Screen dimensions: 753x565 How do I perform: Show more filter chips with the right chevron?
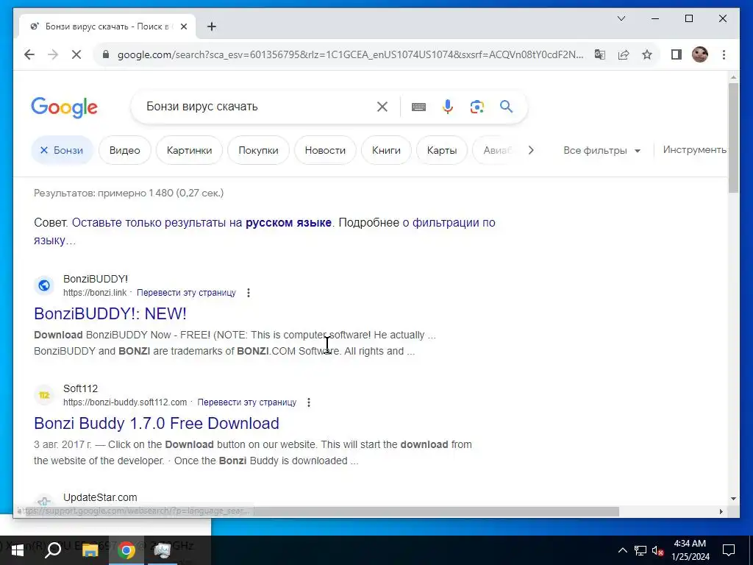(531, 150)
